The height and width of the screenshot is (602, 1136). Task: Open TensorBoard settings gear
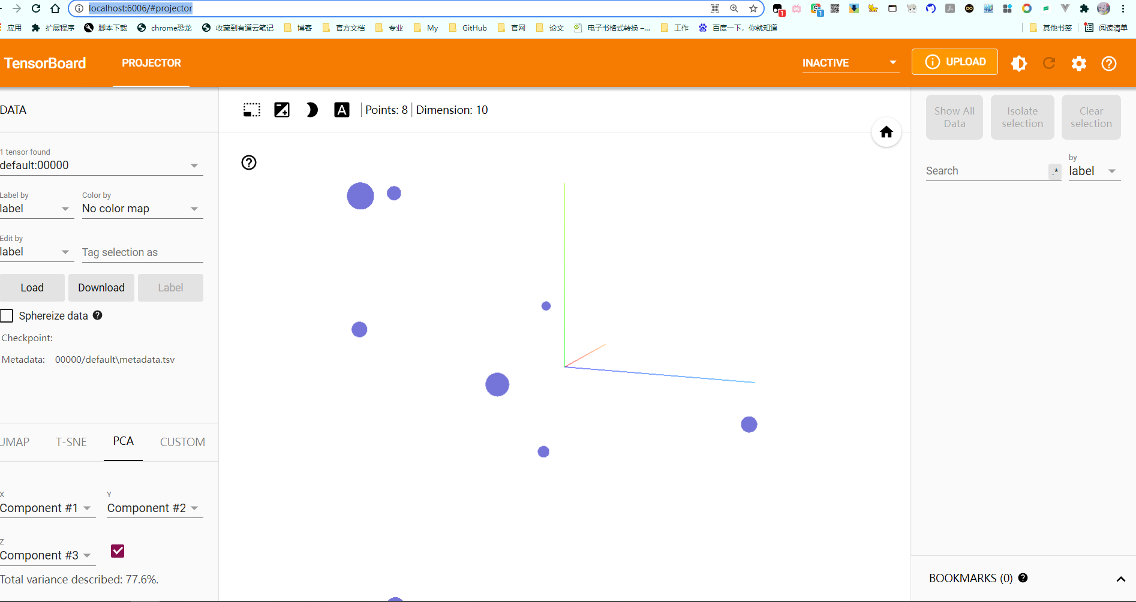[x=1078, y=63]
